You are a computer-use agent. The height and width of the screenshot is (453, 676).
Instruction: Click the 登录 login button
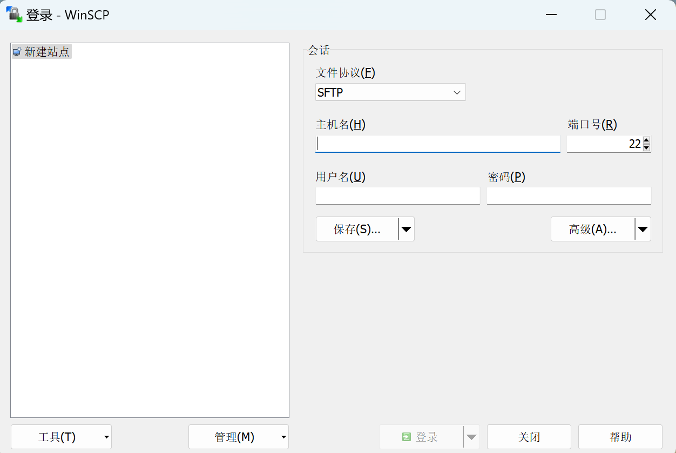click(x=421, y=437)
